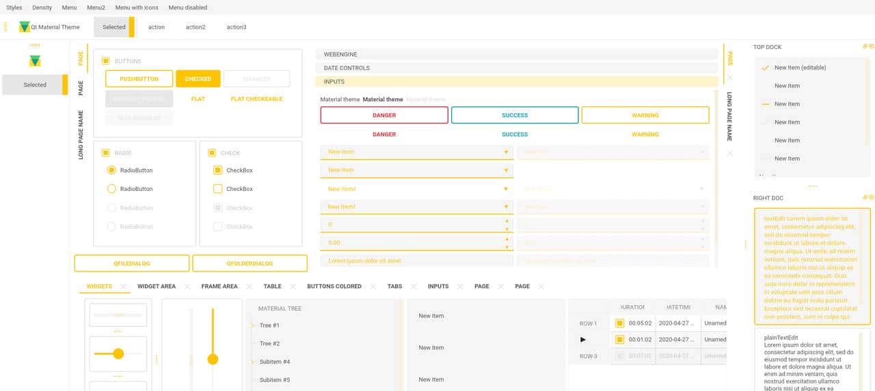Image resolution: width=875 pixels, height=391 pixels.
Task: Click the toolbar drag handle dots
Action: pos(5,27)
